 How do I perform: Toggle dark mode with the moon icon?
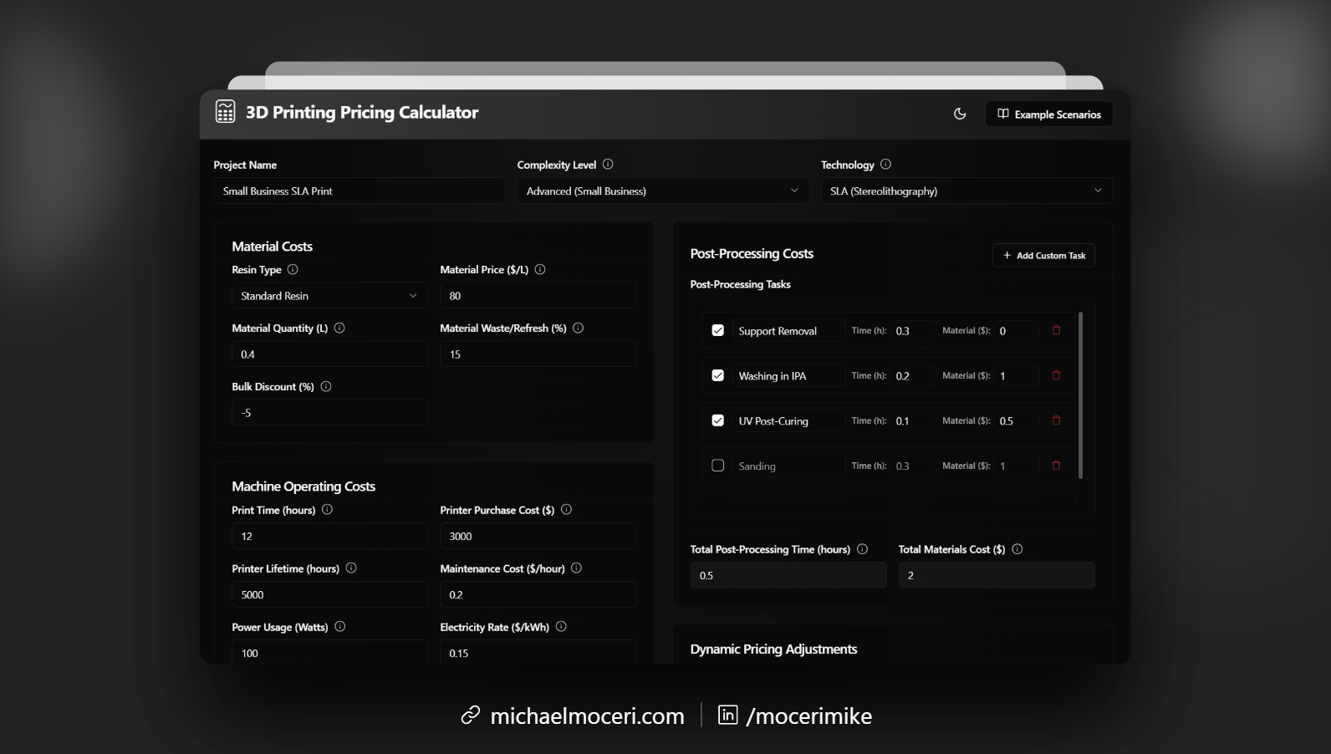[960, 114]
